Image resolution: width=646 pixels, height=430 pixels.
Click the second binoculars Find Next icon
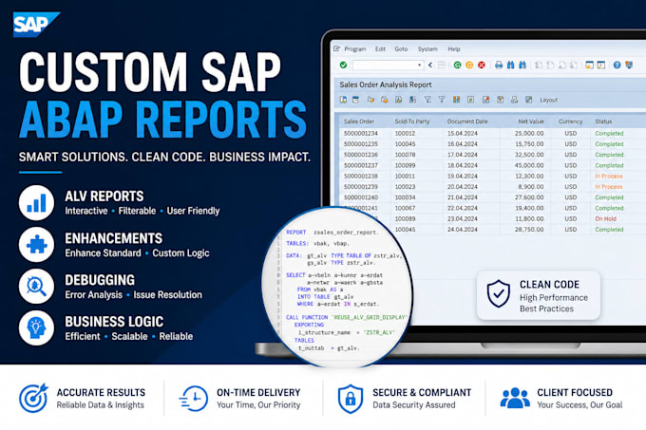[522, 65]
